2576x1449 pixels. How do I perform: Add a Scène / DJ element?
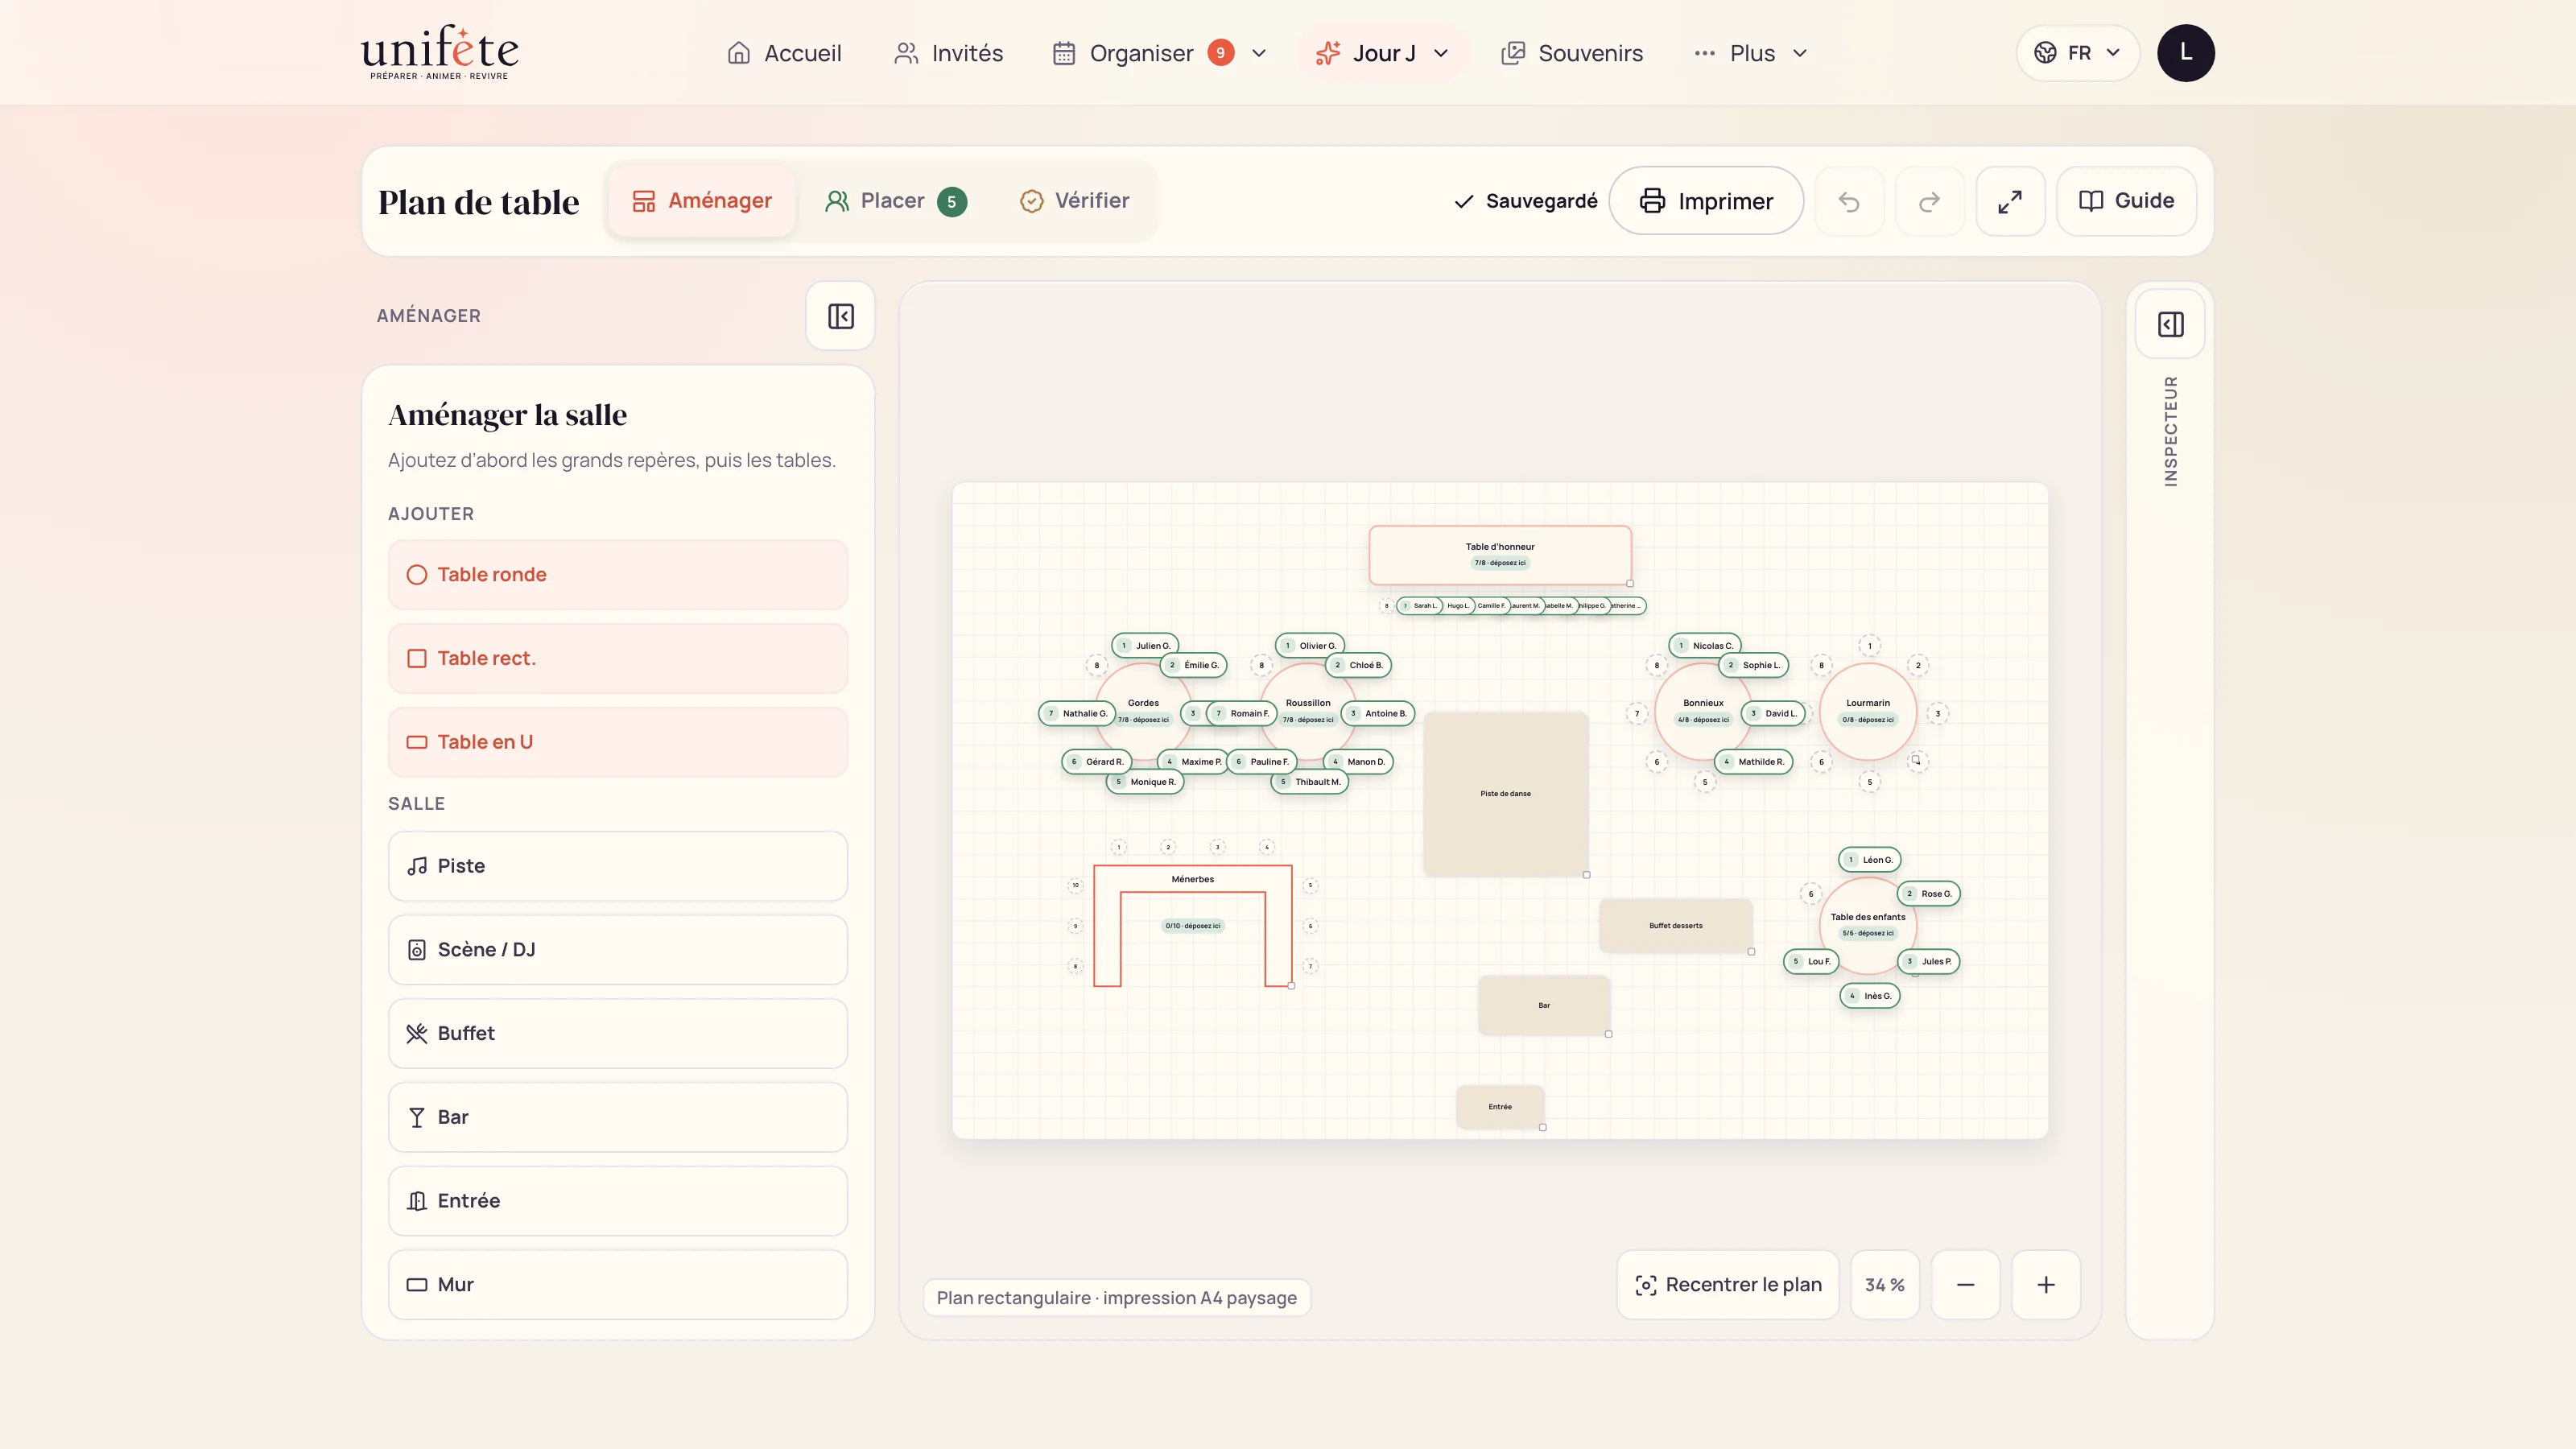click(617, 949)
